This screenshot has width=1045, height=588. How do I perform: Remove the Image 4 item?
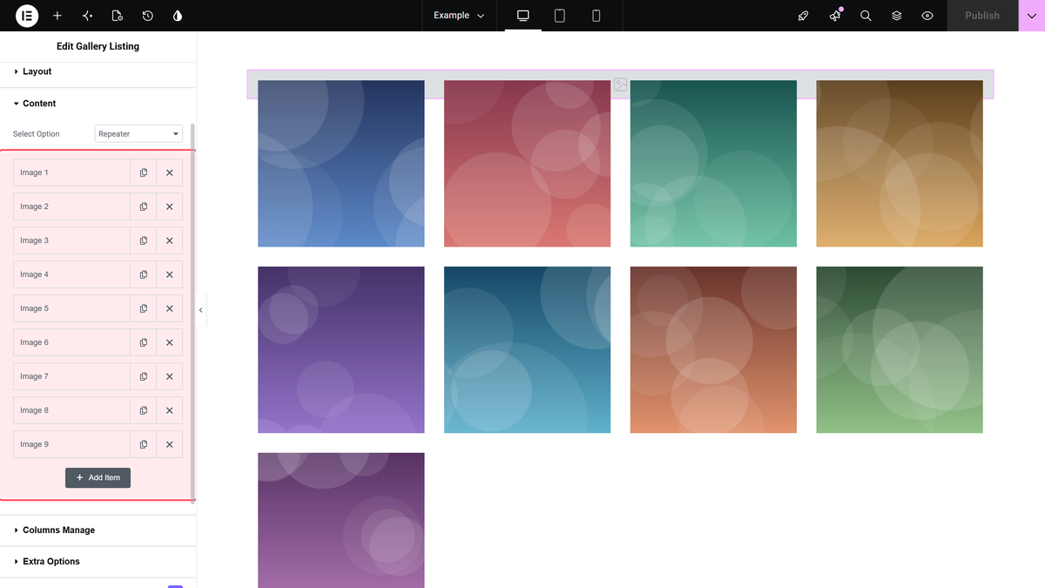pyautogui.click(x=170, y=274)
